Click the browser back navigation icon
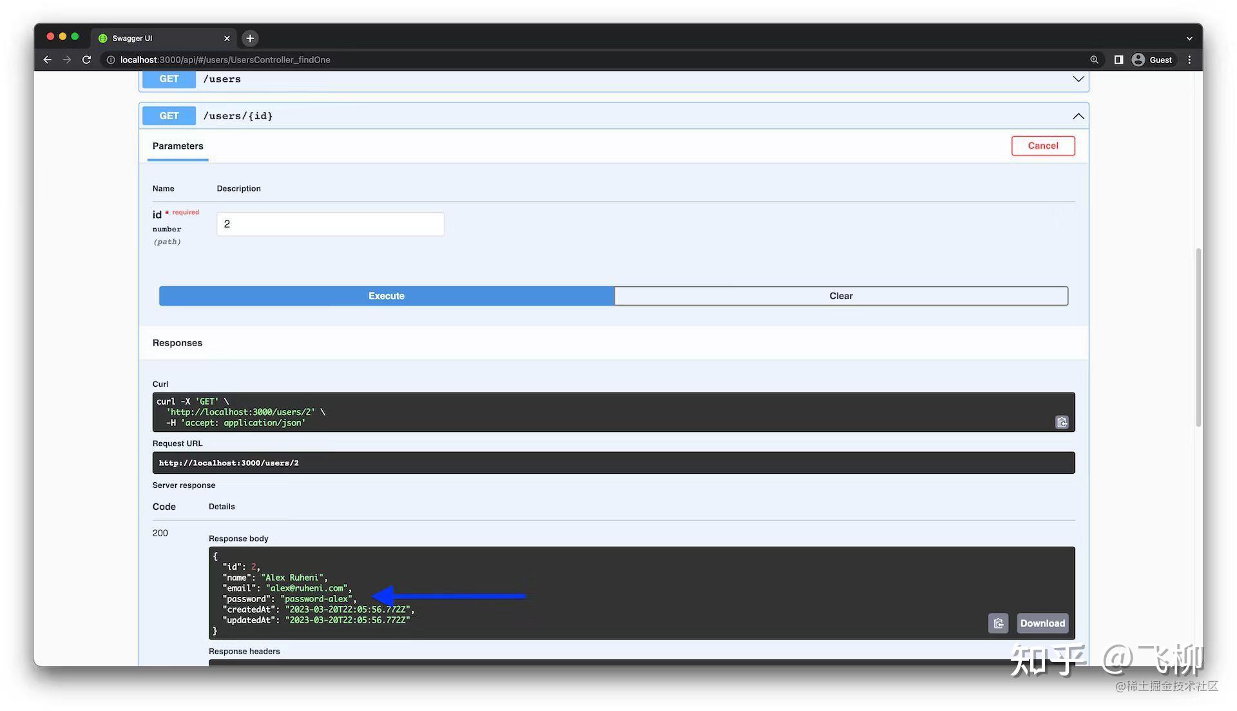This screenshot has height=711, width=1237. (47, 59)
